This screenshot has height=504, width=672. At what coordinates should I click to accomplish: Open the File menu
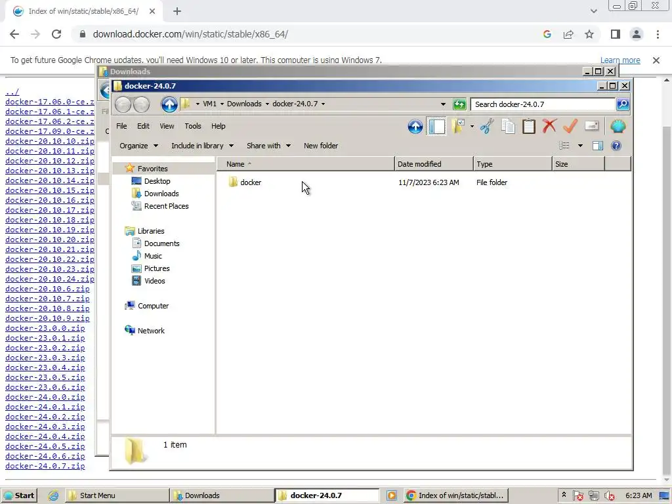(x=121, y=126)
